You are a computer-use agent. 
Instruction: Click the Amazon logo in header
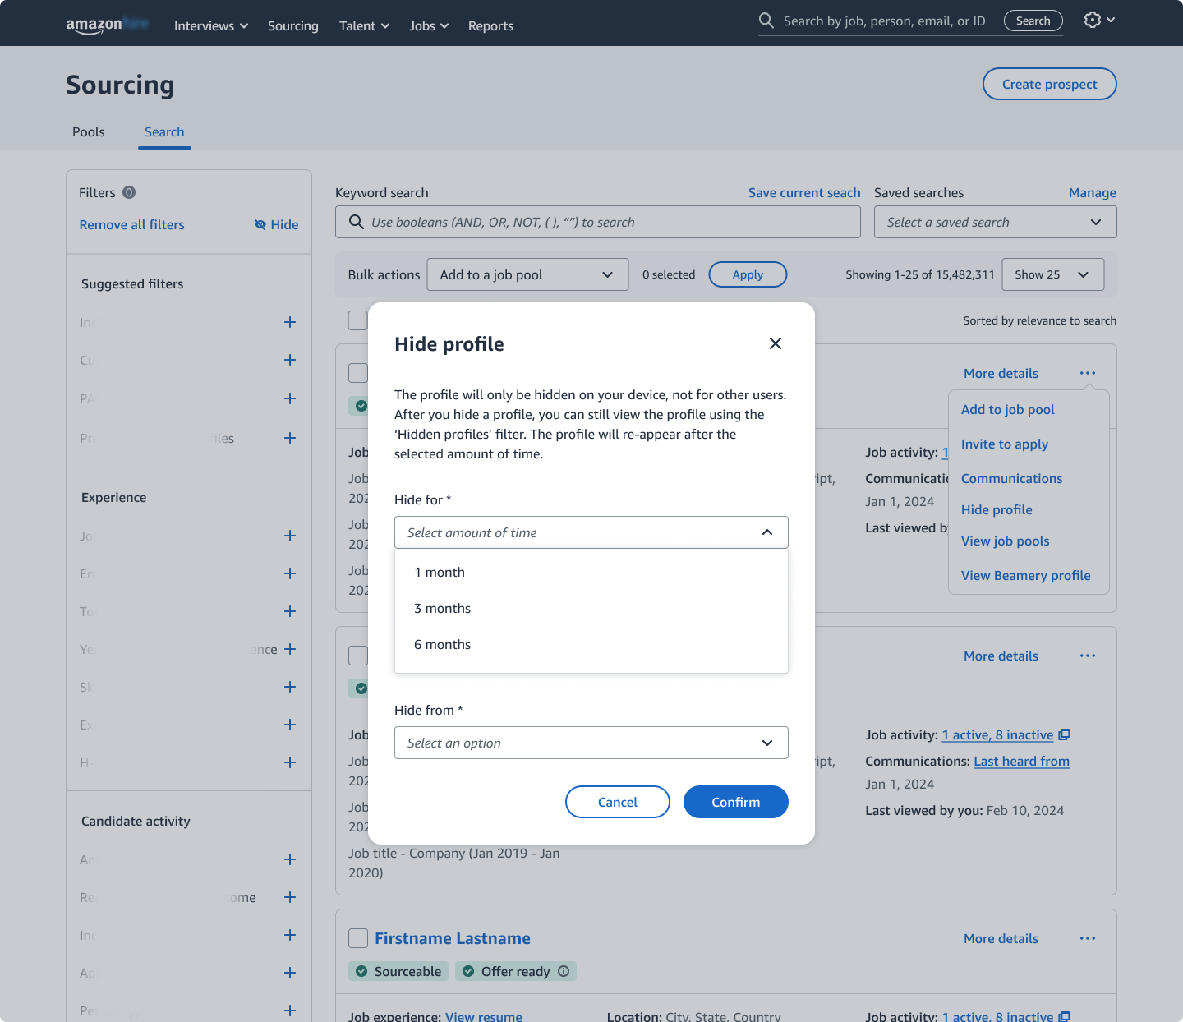(x=108, y=25)
